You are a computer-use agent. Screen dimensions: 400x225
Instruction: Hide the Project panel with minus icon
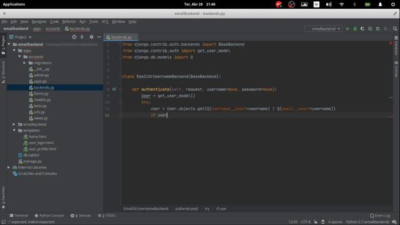[x=99, y=37]
